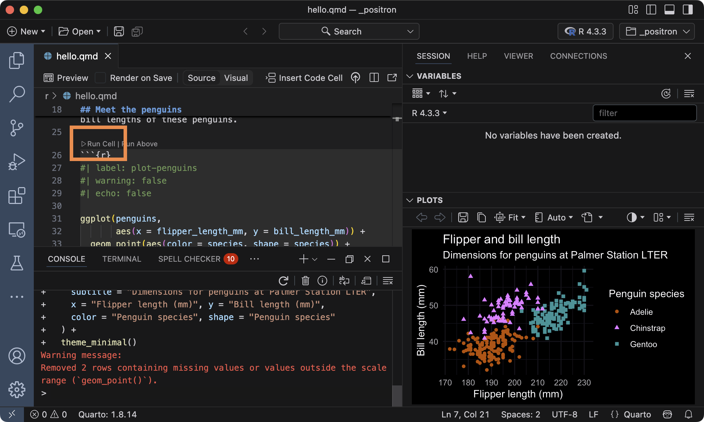Split the editor with the split icon
Screen dimensions: 704x422
[374, 78]
